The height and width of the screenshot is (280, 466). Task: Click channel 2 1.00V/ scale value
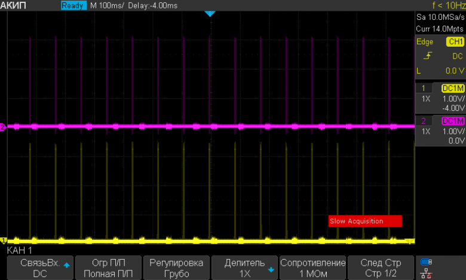click(453, 131)
